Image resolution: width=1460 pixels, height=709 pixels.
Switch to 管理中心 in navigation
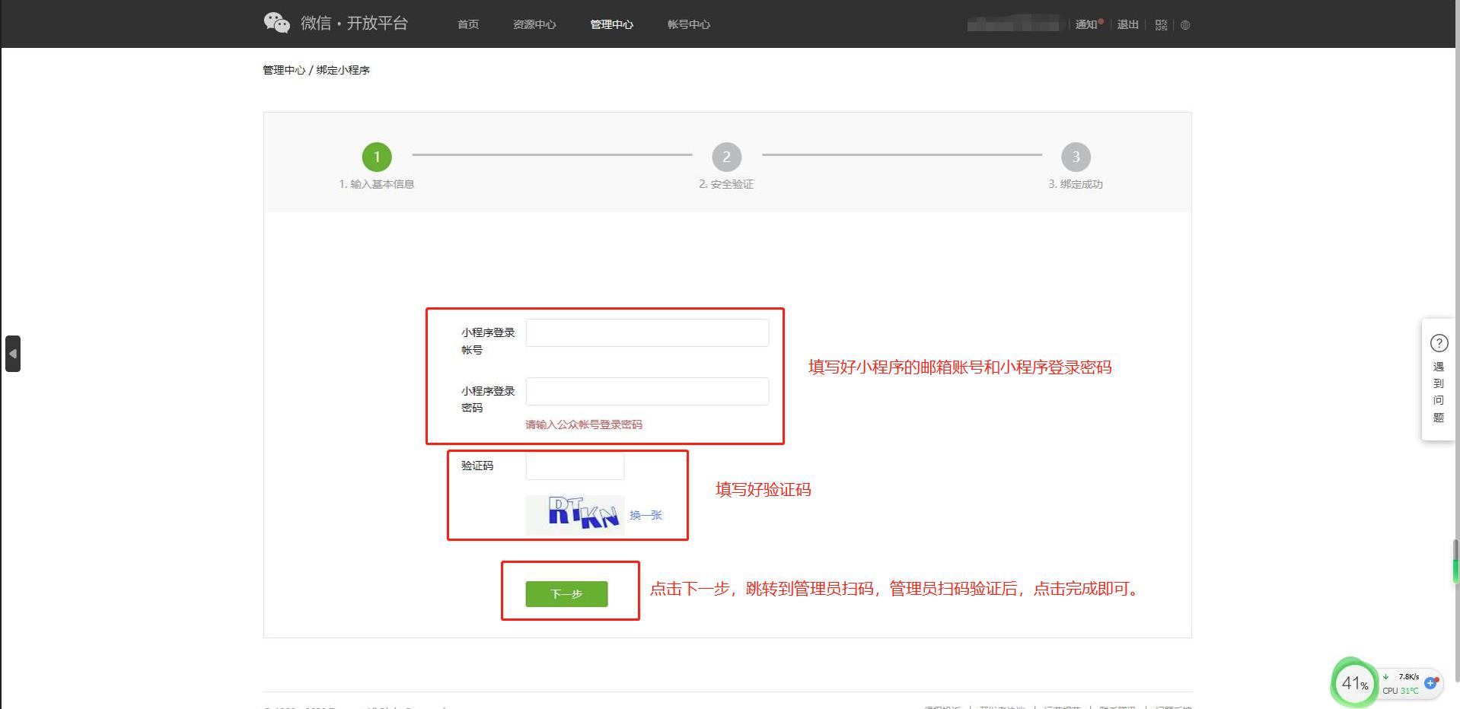[x=611, y=25]
